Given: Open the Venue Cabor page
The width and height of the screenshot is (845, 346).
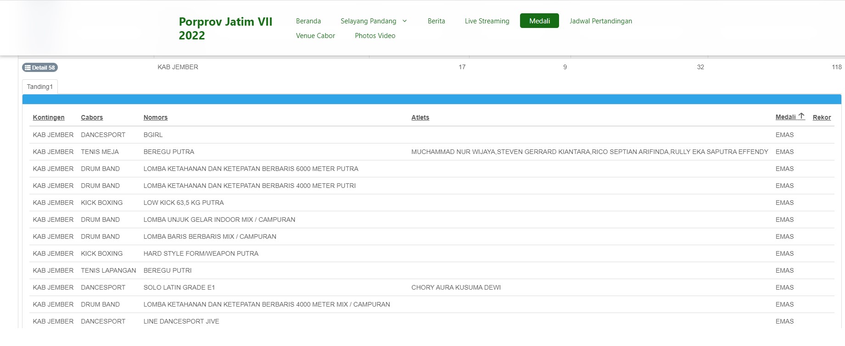Looking at the screenshot, I should (315, 36).
